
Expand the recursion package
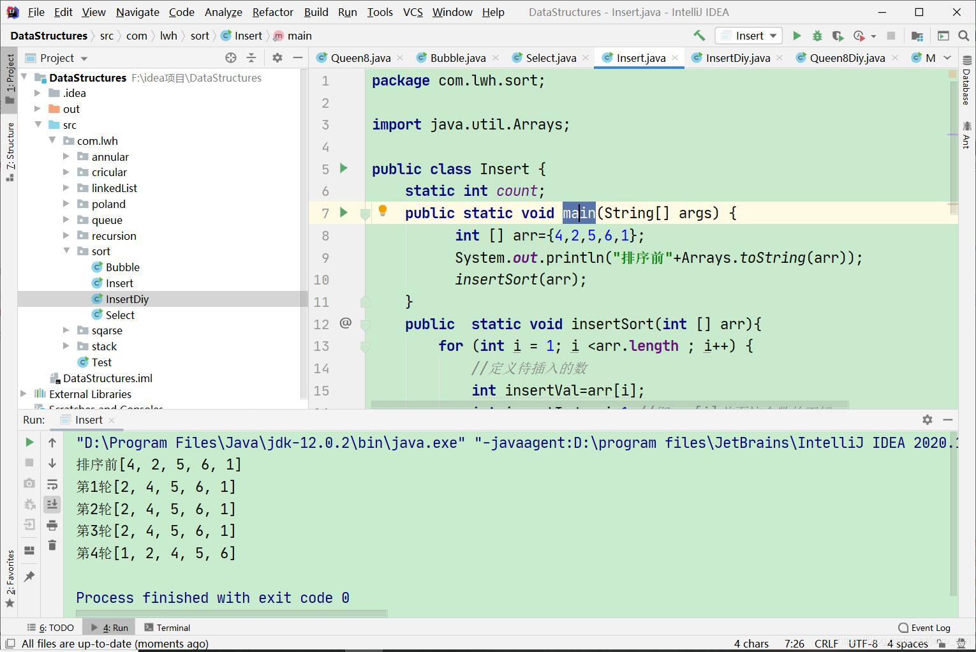coord(66,235)
